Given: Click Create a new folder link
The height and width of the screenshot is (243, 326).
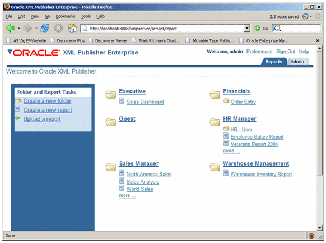Looking at the screenshot, I should 47,101.
